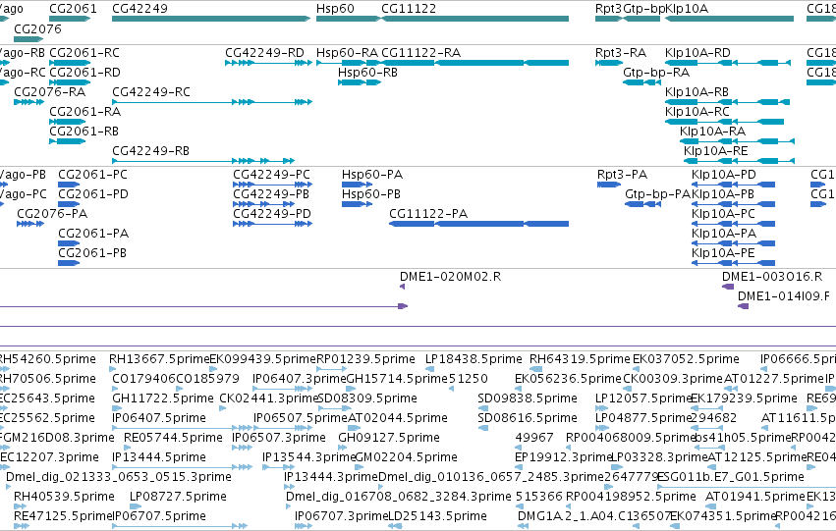
Task: Select EST AT01941.5prime
Action: [x=712, y=506]
